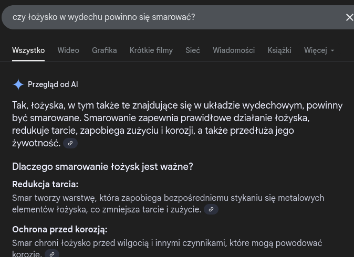This screenshot has height=257, width=354.
Task: Click the heading Dlaczego smarowanie łożysk jest ważne?
Action: coord(102,167)
